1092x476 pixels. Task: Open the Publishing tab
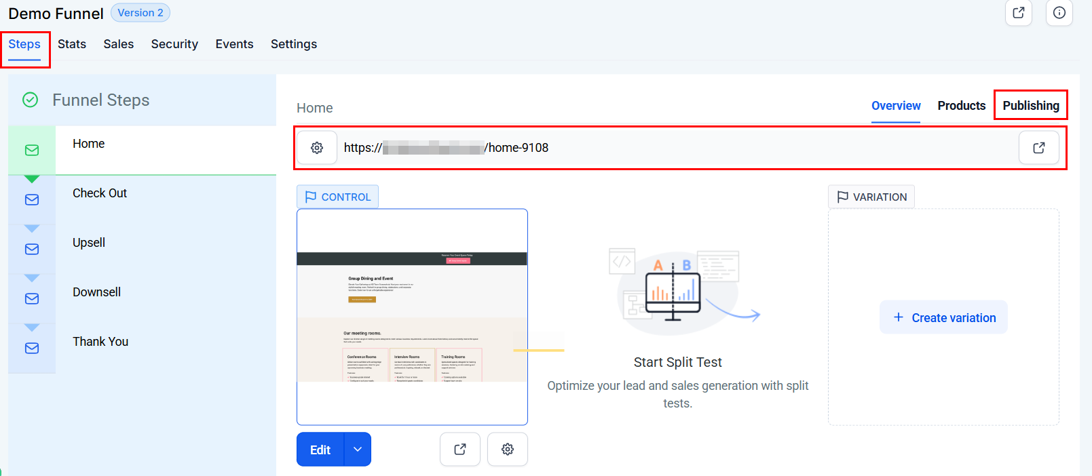click(1031, 106)
